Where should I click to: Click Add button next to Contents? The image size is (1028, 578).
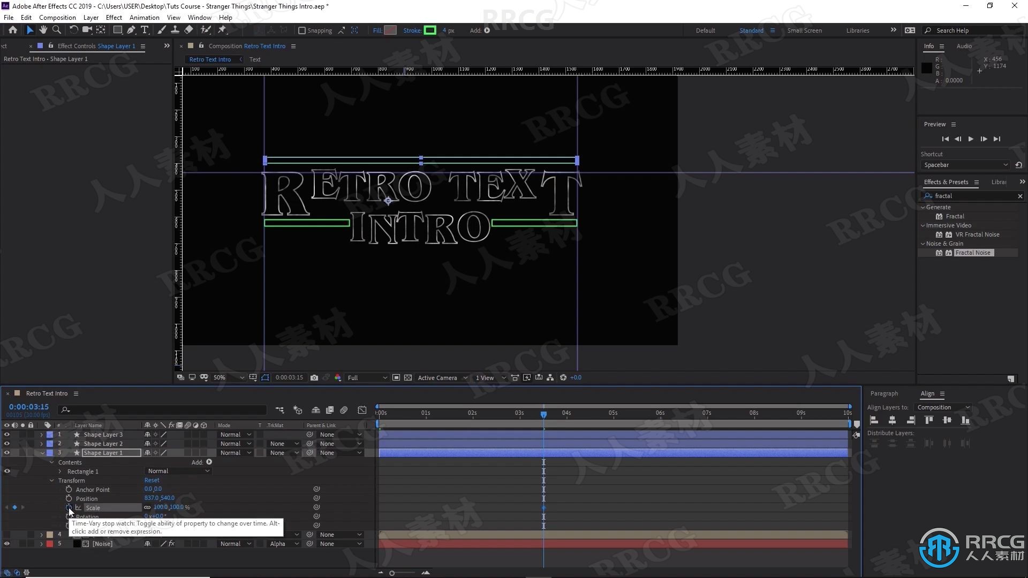coord(209,462)
